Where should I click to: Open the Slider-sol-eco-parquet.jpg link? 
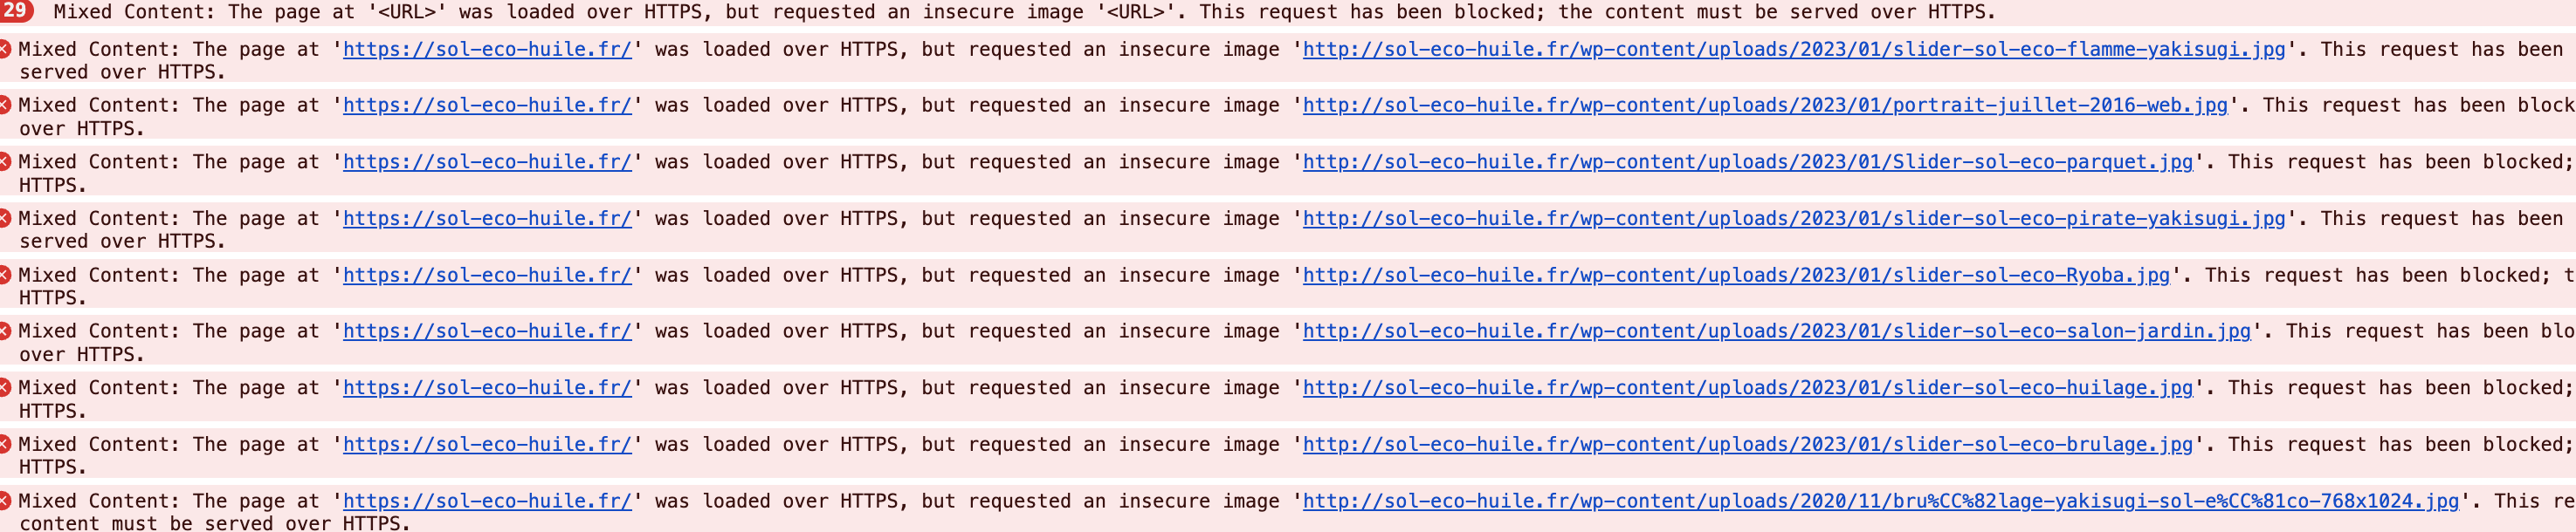point(1748,161)
